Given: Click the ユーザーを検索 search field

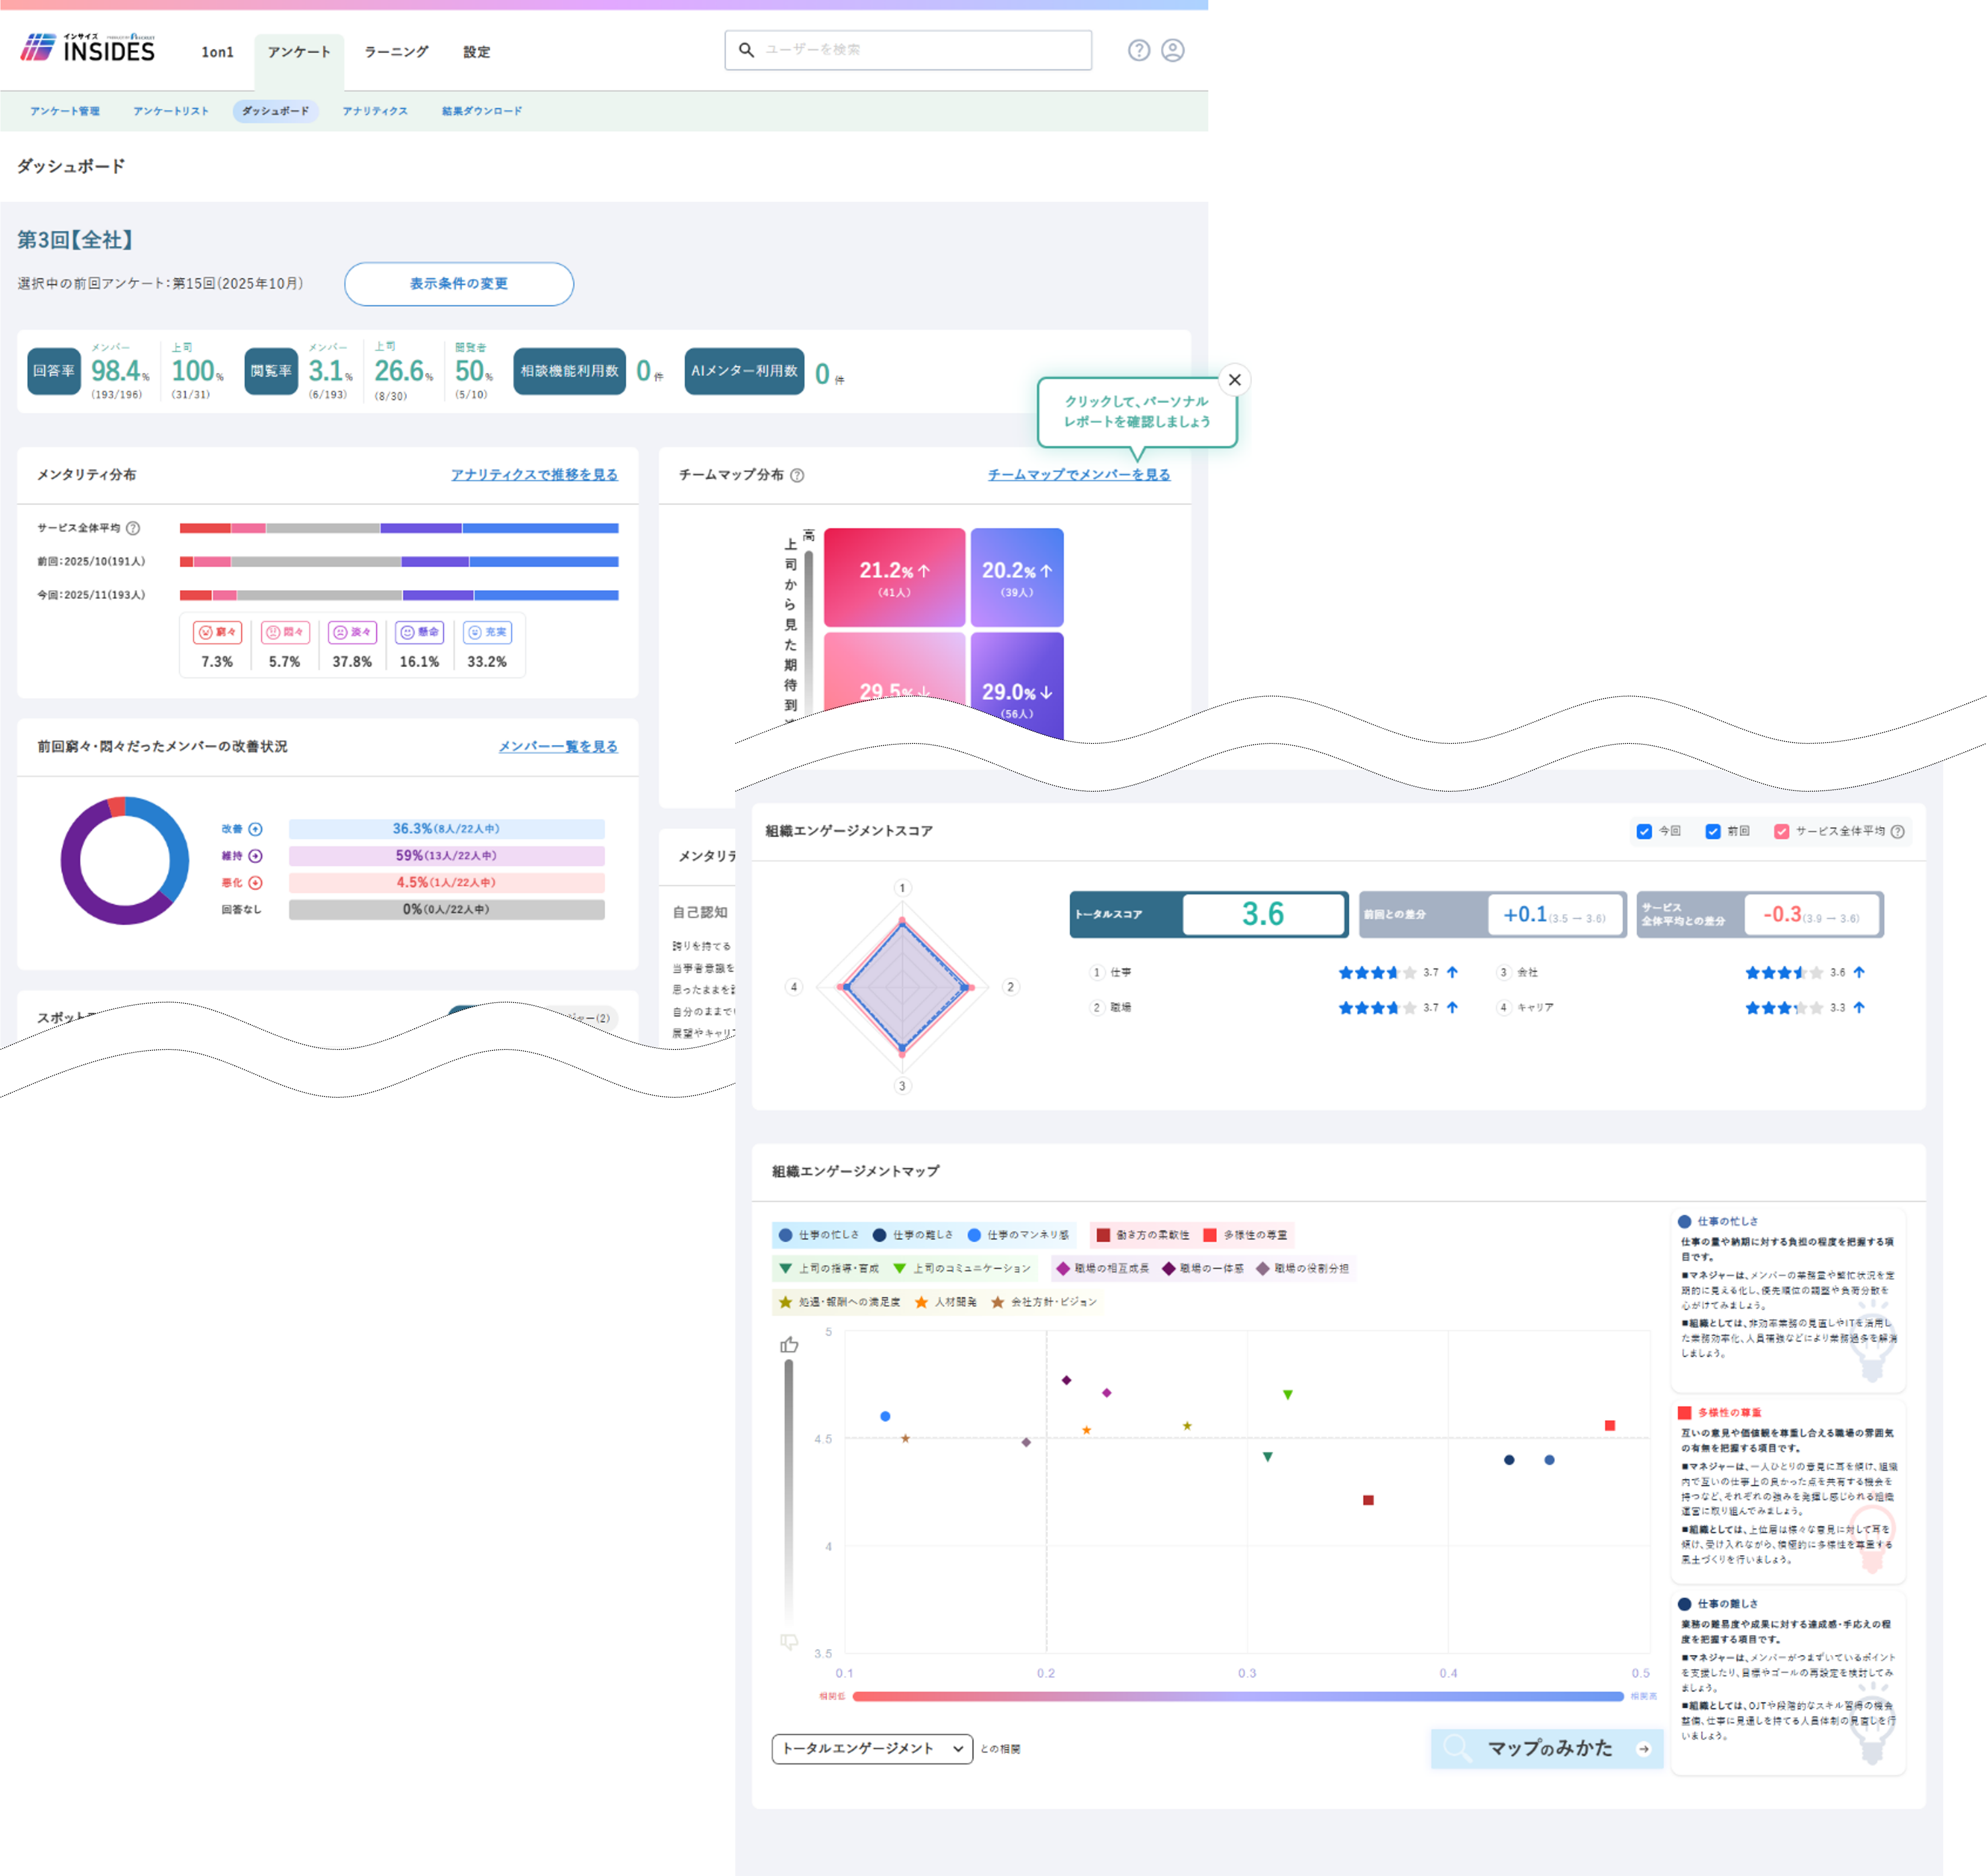Looking at the screenshot, I should (x=908, y=50).
